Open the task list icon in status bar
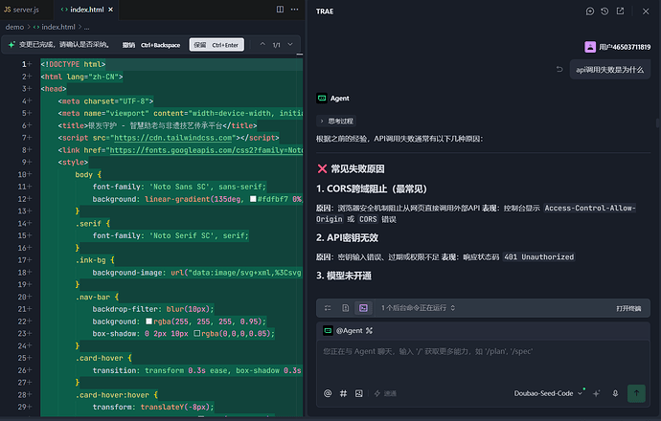The height and width of the screenshot is (421, 661). pyautogui.click(x=328, y=308)
